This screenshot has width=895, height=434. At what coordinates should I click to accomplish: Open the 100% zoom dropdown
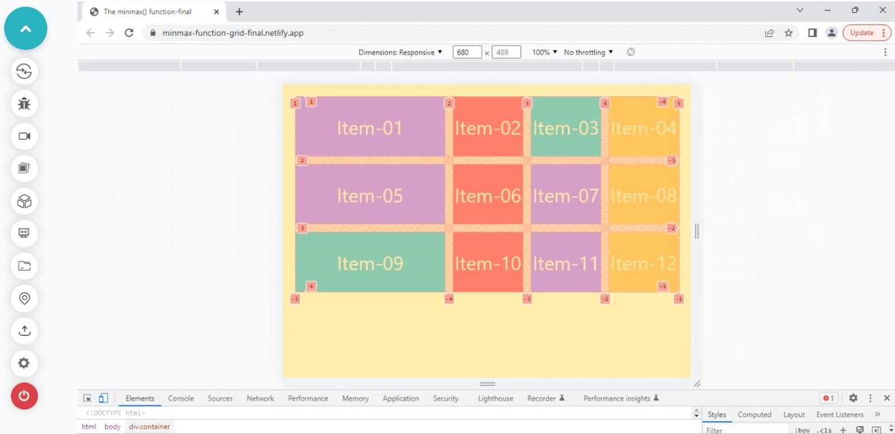(544, 52)
